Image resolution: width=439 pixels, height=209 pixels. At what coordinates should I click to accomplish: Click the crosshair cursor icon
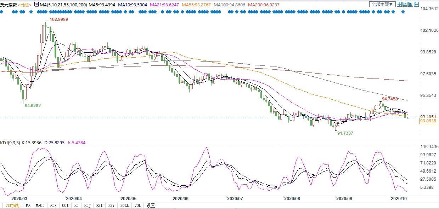399,5
